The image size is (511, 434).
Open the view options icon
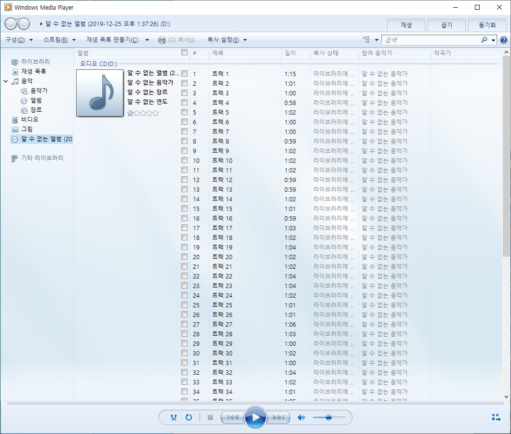tap(366, 39)
